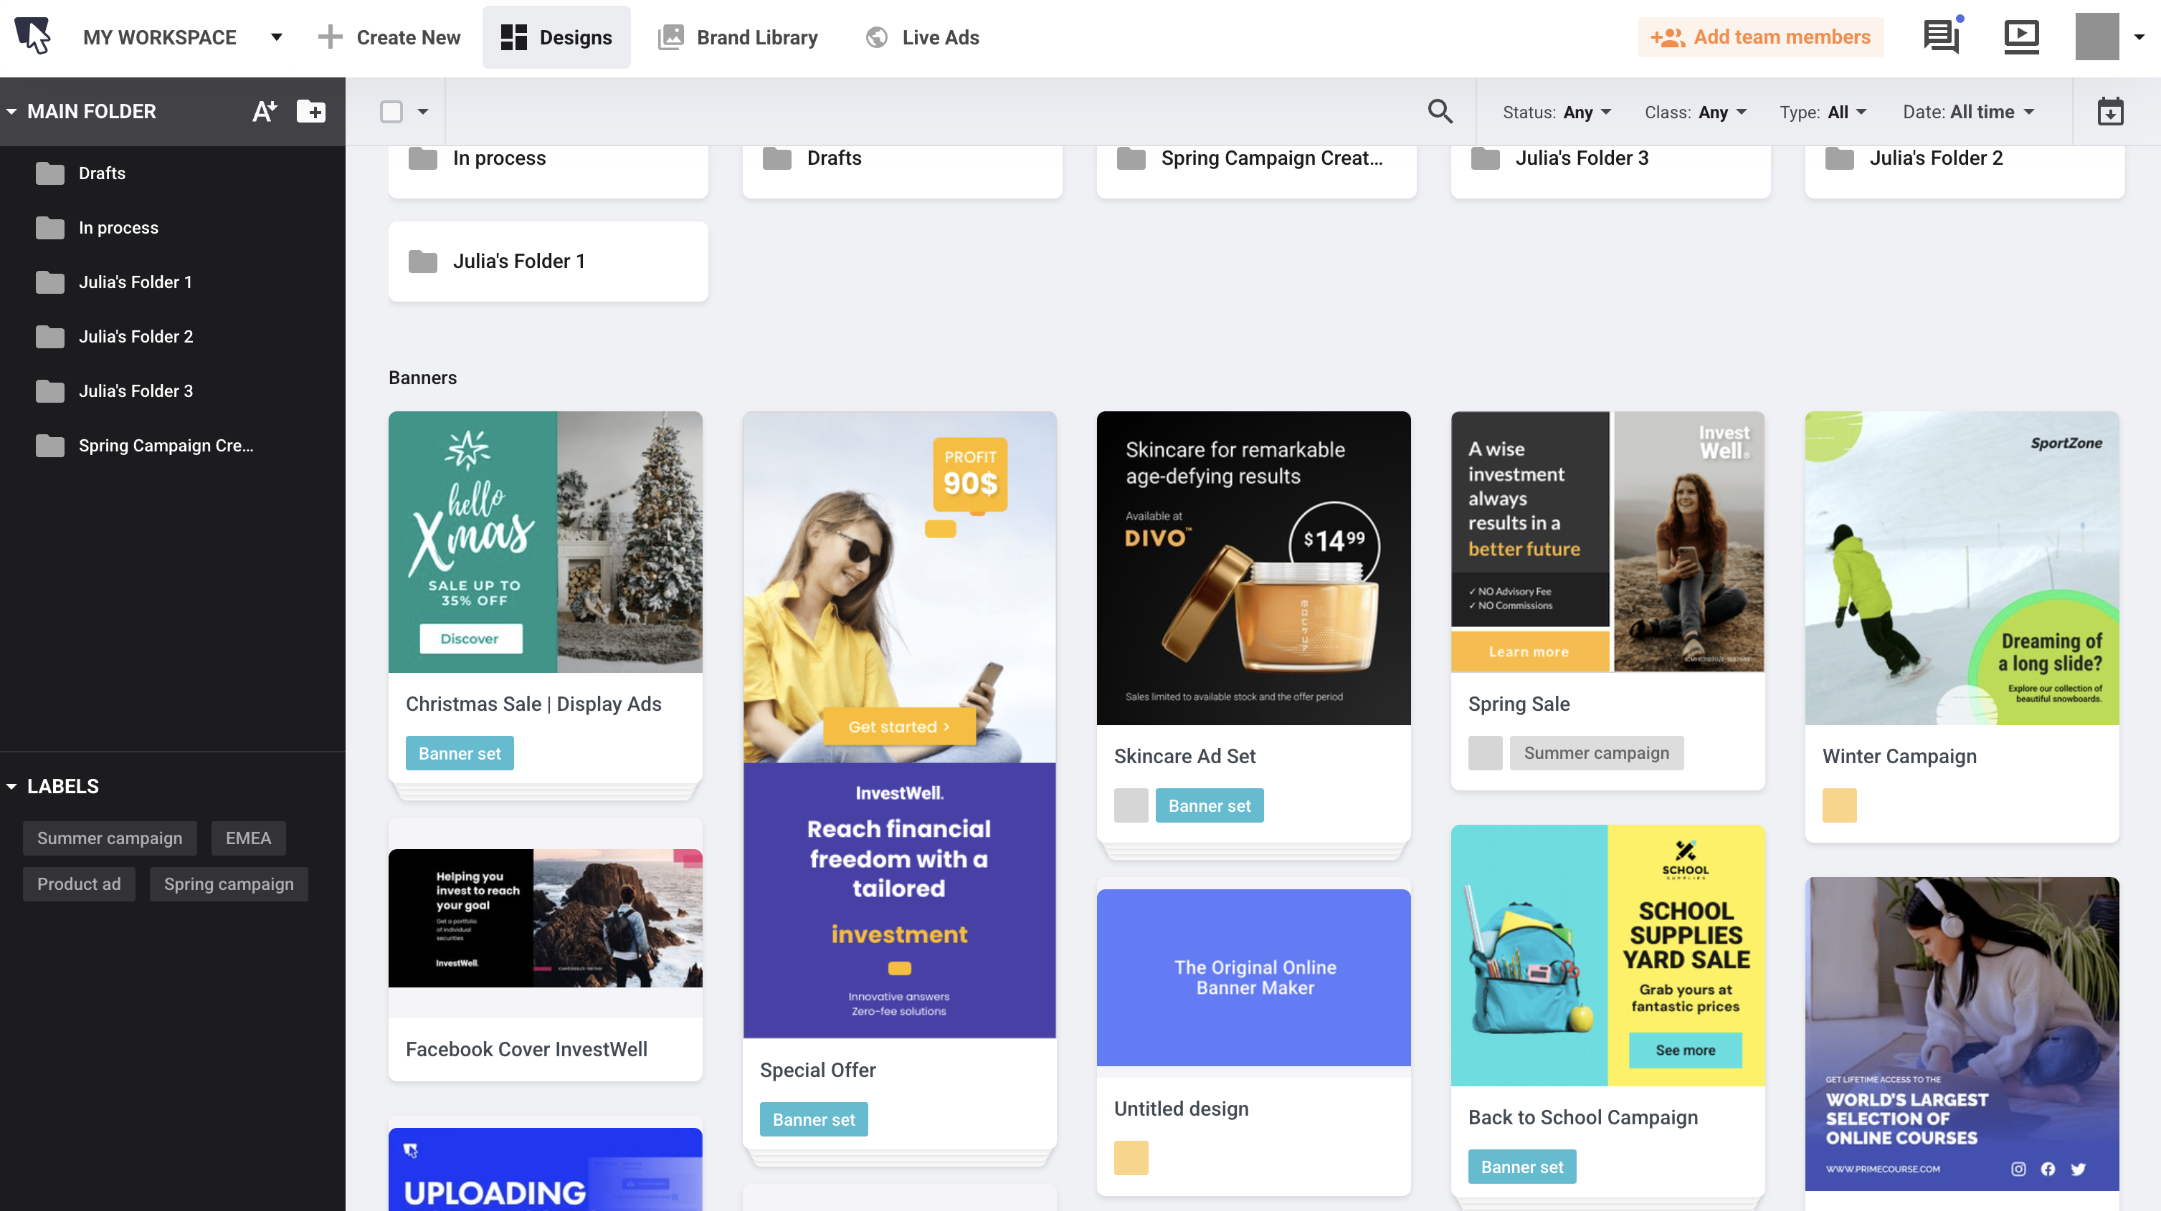
Task: Click the Create New button
Action: [389, 37]
